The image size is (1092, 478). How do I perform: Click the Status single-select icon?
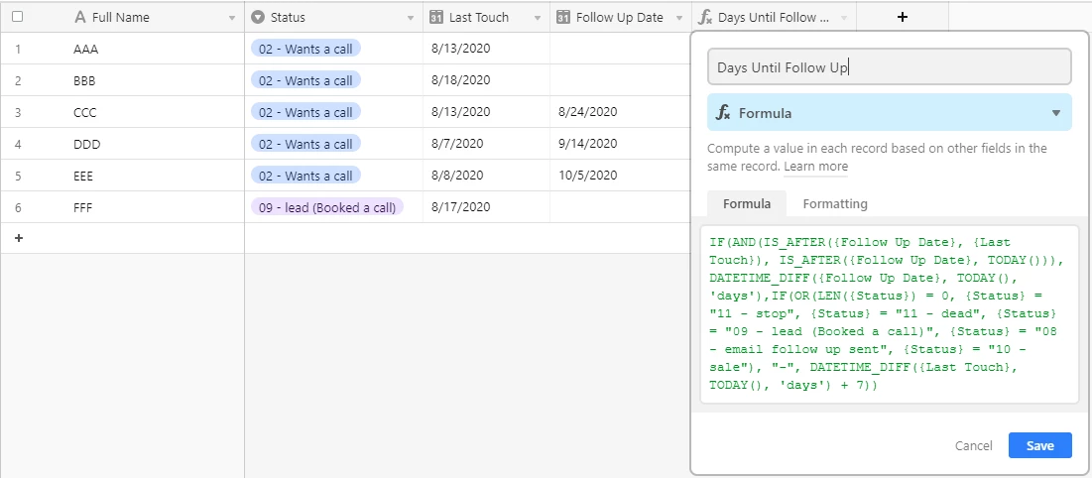(258, 18)
